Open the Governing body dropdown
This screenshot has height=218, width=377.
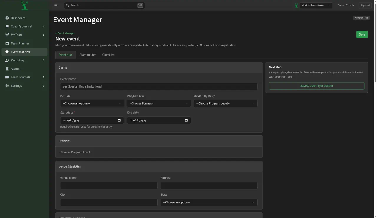point(226,103)
